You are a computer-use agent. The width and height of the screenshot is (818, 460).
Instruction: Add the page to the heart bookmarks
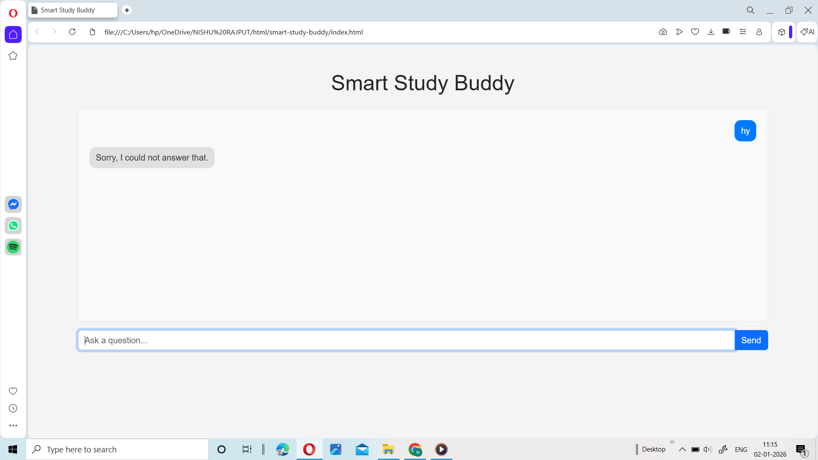[695, 32]
